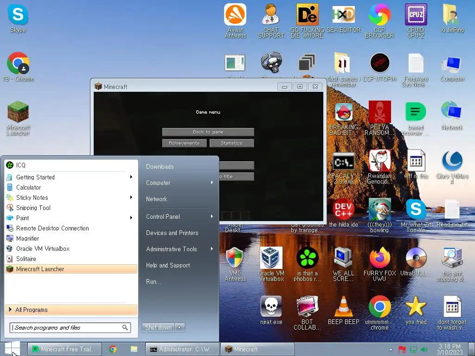This screenshot has height=356, width=475.
Task: Open the BOT COLLAB desktop icon
Action: click(307, 313)
